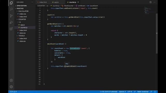Open the Search view icon
This screenshot has height=93, width=166.
click(11, 9)
